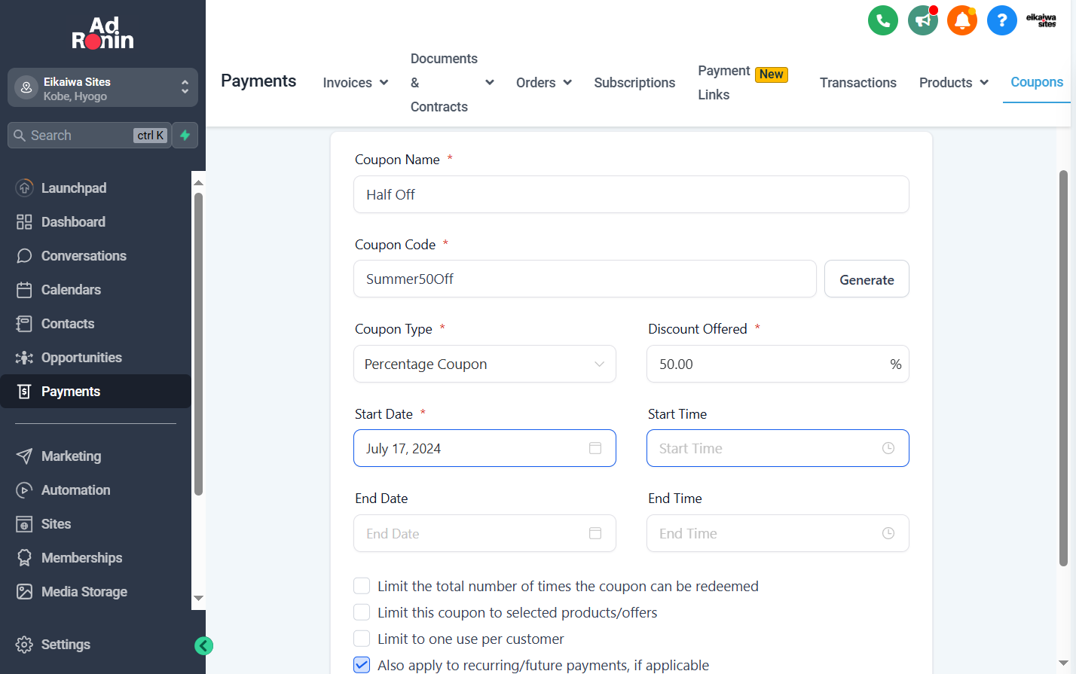Open the Coupon Type dropdown

(485, 364)
